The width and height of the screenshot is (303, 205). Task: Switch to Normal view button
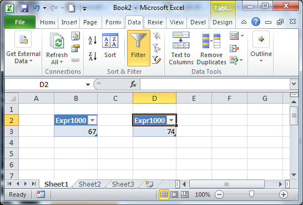pos(164,194)
